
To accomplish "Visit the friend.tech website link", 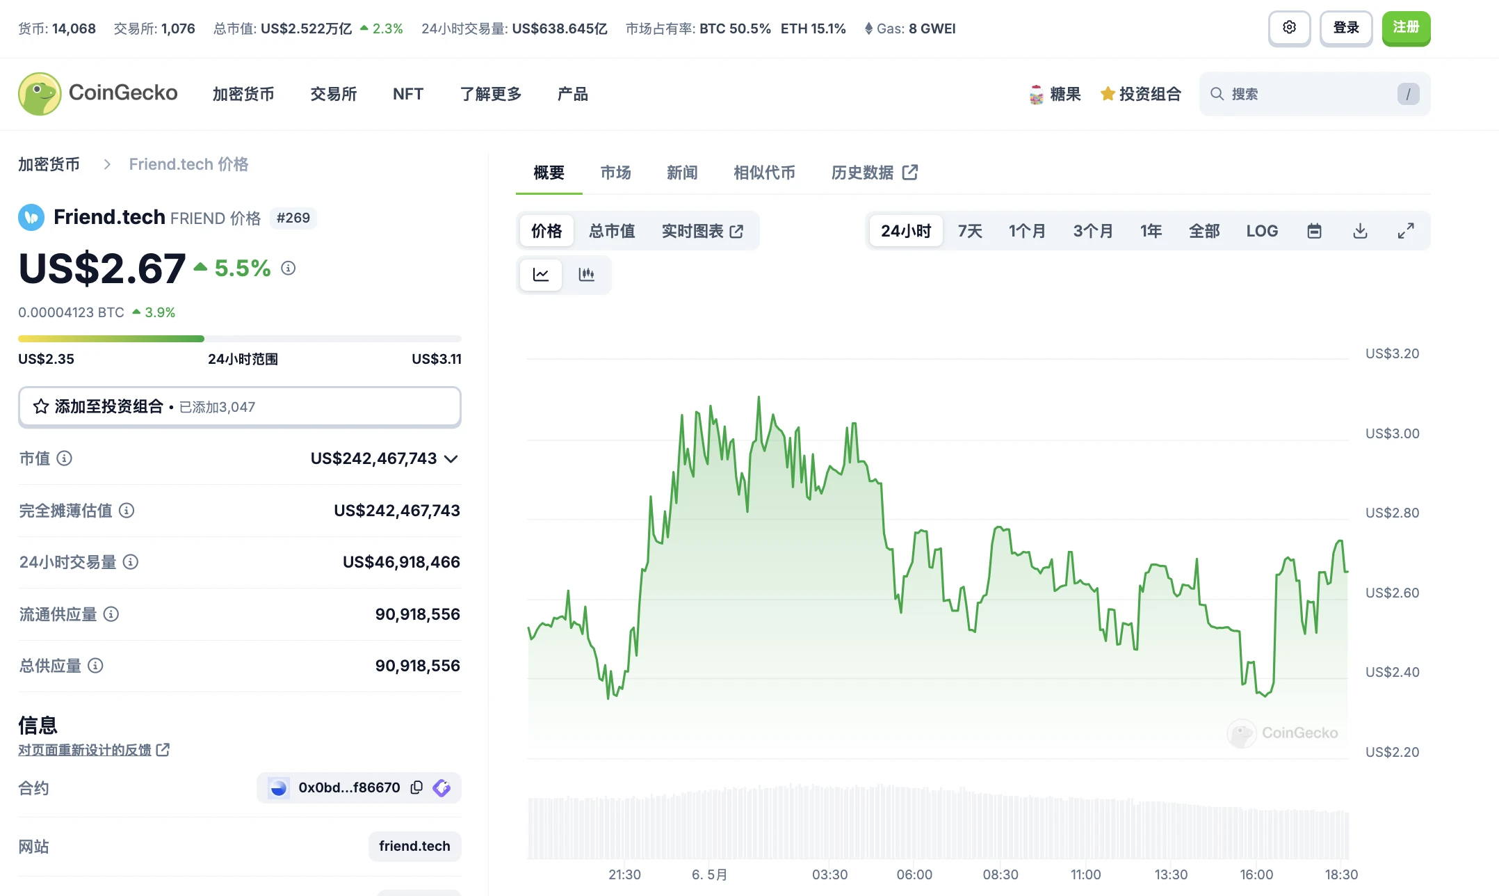I will click(x=414, y=846).
